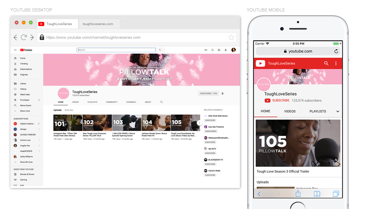372x209 pixels.
Task: Open the mobile Safari bookmarks icon
Action: (x=317, y=194)
